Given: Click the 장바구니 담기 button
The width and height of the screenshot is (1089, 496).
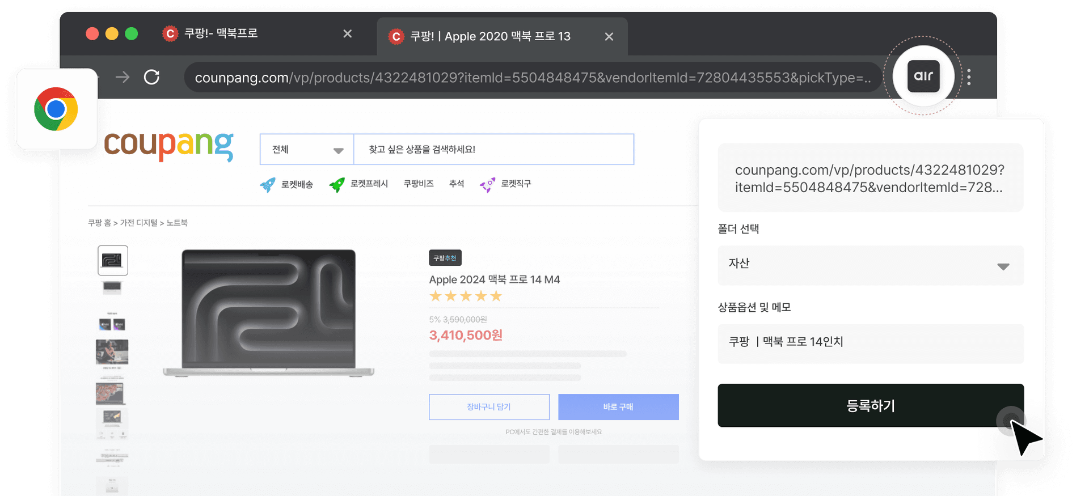Looking at the screenshot, I should 489,407.
